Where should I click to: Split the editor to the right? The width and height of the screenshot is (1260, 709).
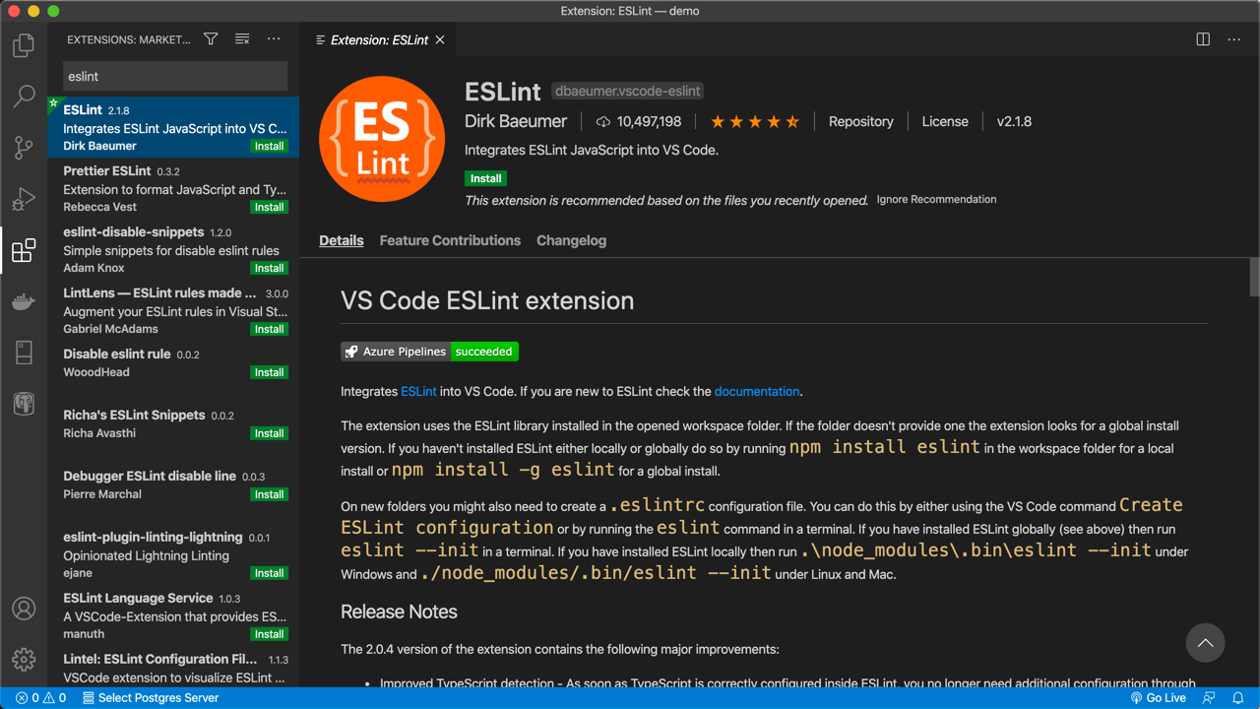[1203, 39]
